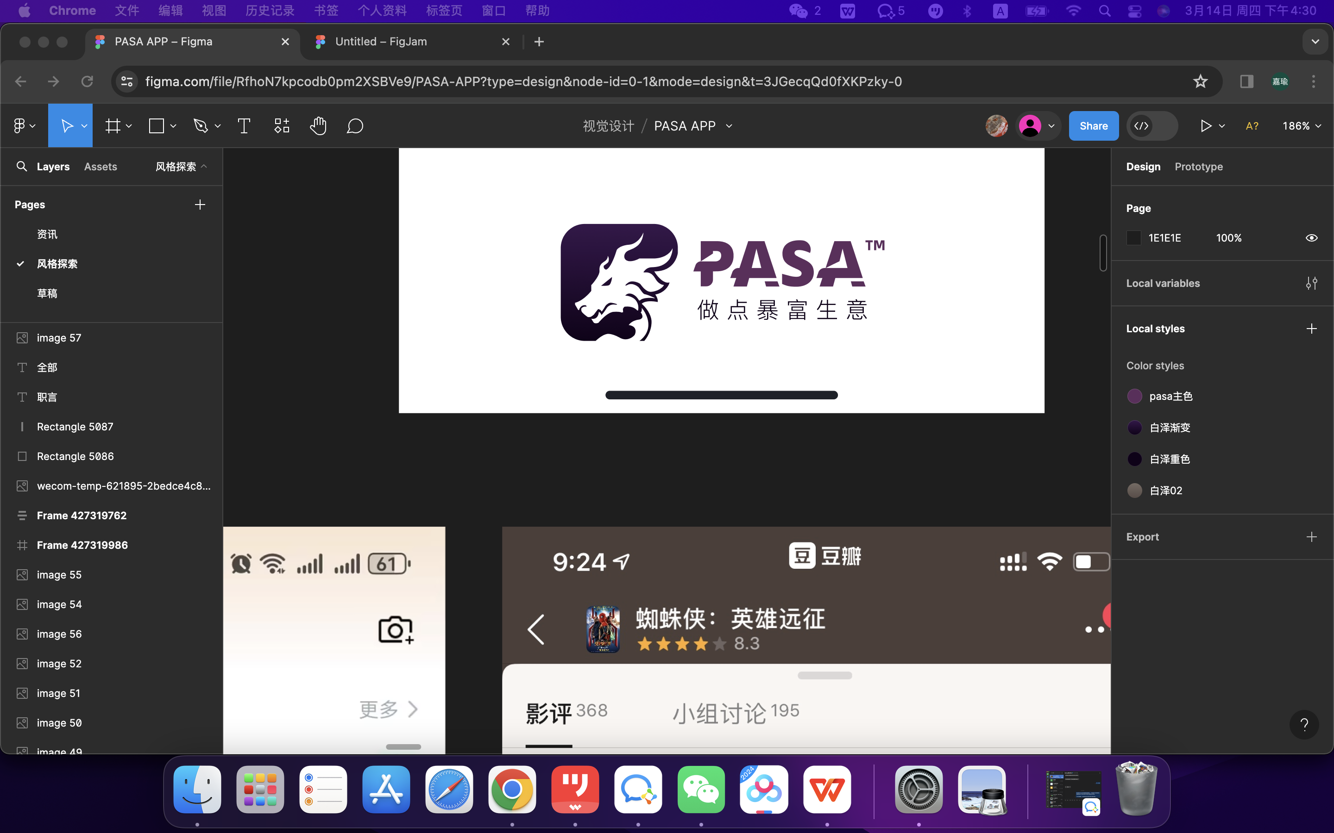Viewport: 1334px width, 833px height.
Task: Click the Share button
Action: pos(1093,126)
